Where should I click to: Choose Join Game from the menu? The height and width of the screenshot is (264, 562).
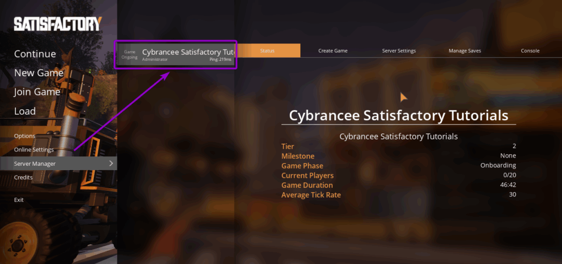coord(37,92)
